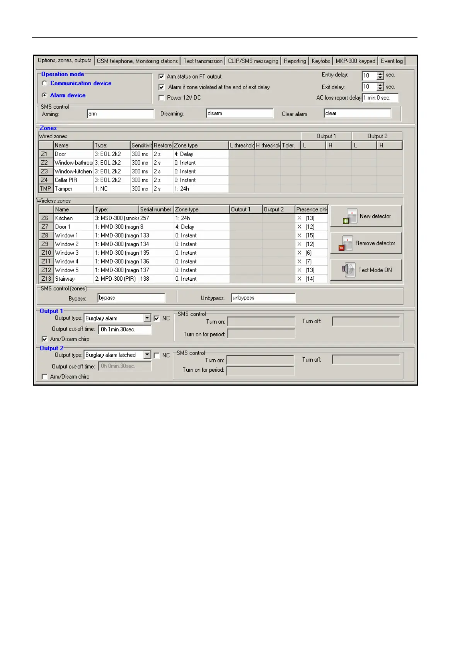
Task: Select the Z1 wired zone row button
Action: (44, 154)
